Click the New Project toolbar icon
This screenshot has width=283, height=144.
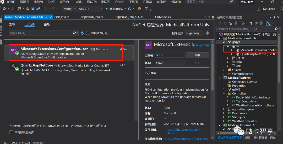coord(20,9)
